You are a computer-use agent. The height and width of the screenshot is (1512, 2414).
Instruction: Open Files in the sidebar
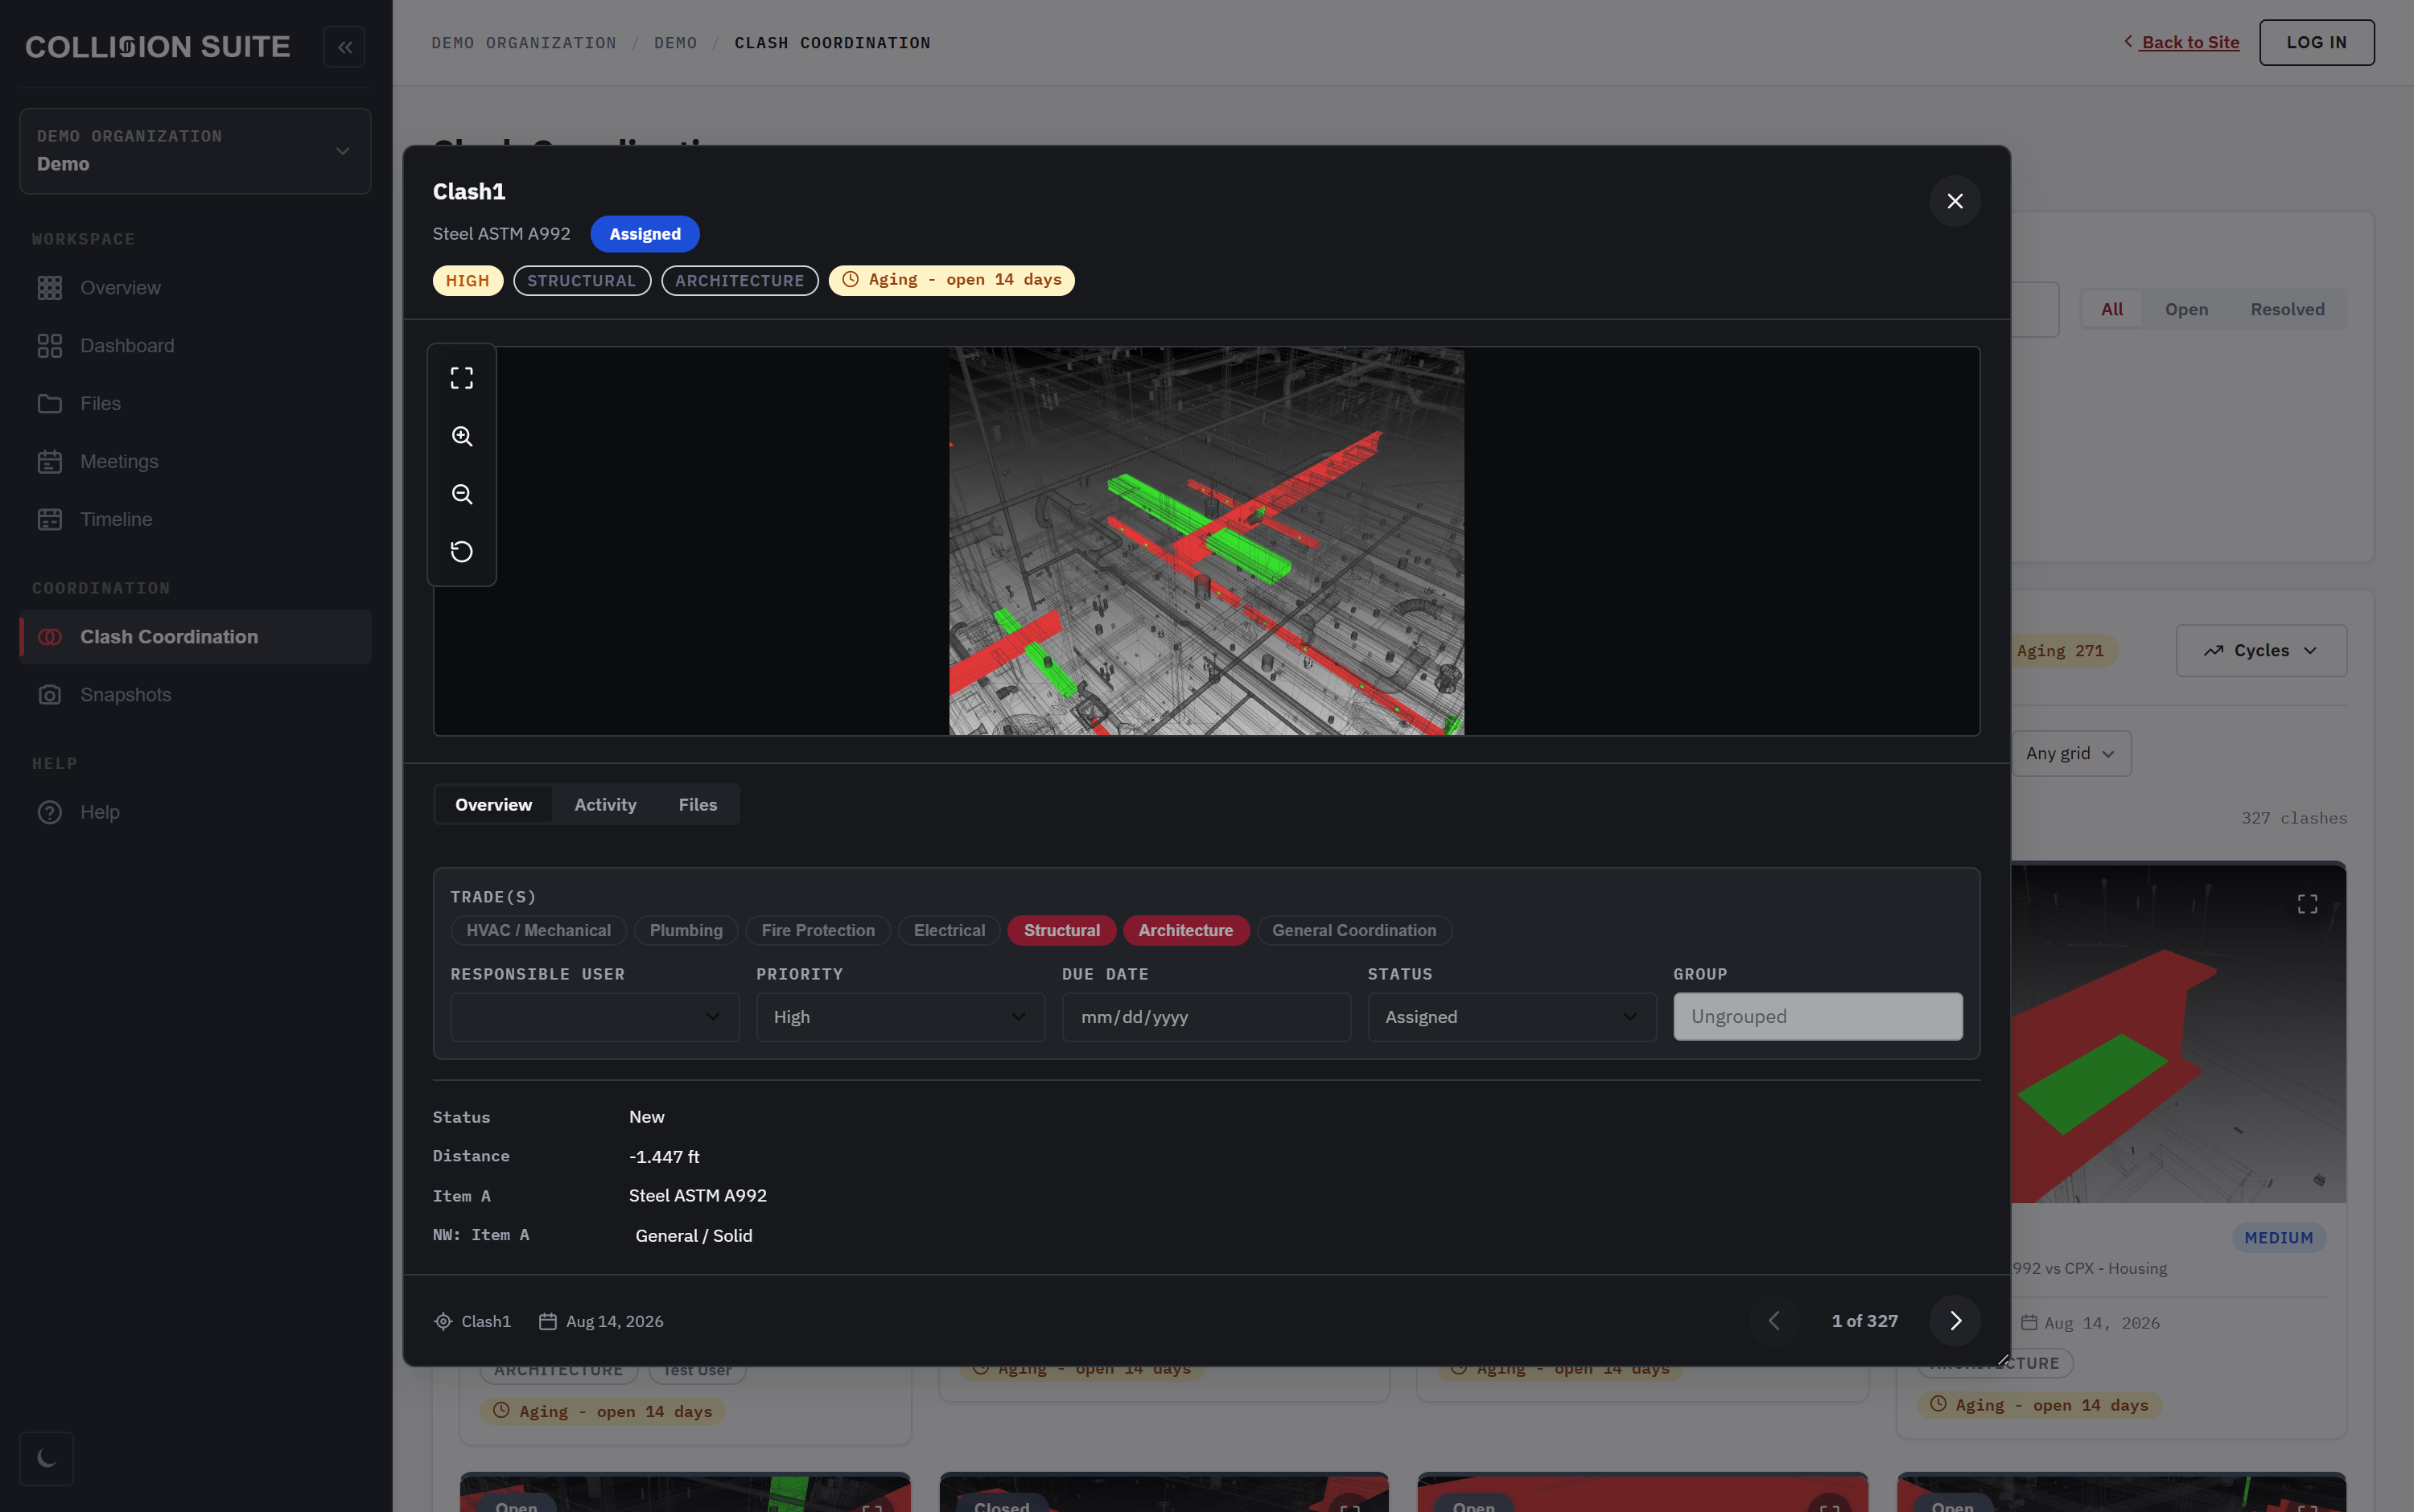[195, 404]
